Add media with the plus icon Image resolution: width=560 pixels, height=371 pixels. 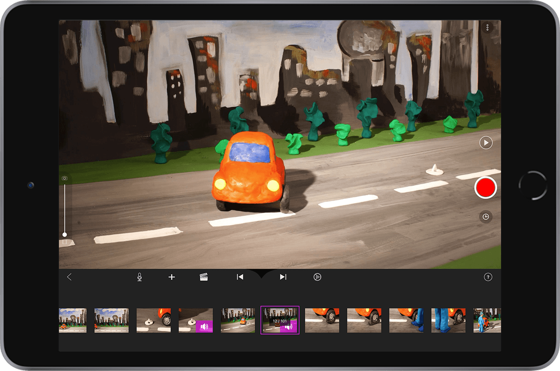(x=171, y=277)
